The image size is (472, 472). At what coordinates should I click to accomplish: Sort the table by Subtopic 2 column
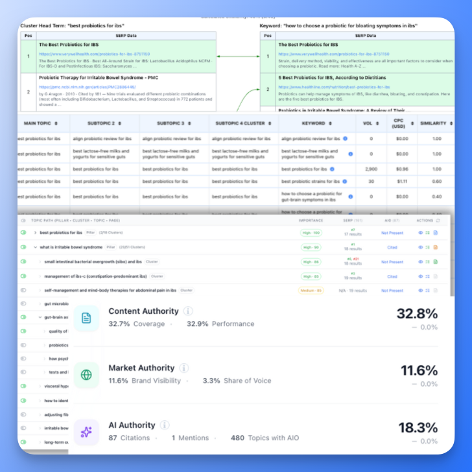(119, 123)
